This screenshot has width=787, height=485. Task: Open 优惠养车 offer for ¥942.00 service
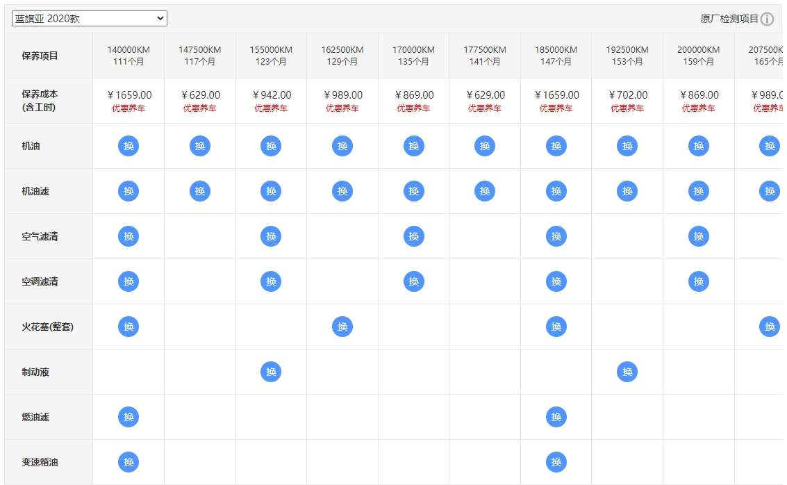point(271,108)
